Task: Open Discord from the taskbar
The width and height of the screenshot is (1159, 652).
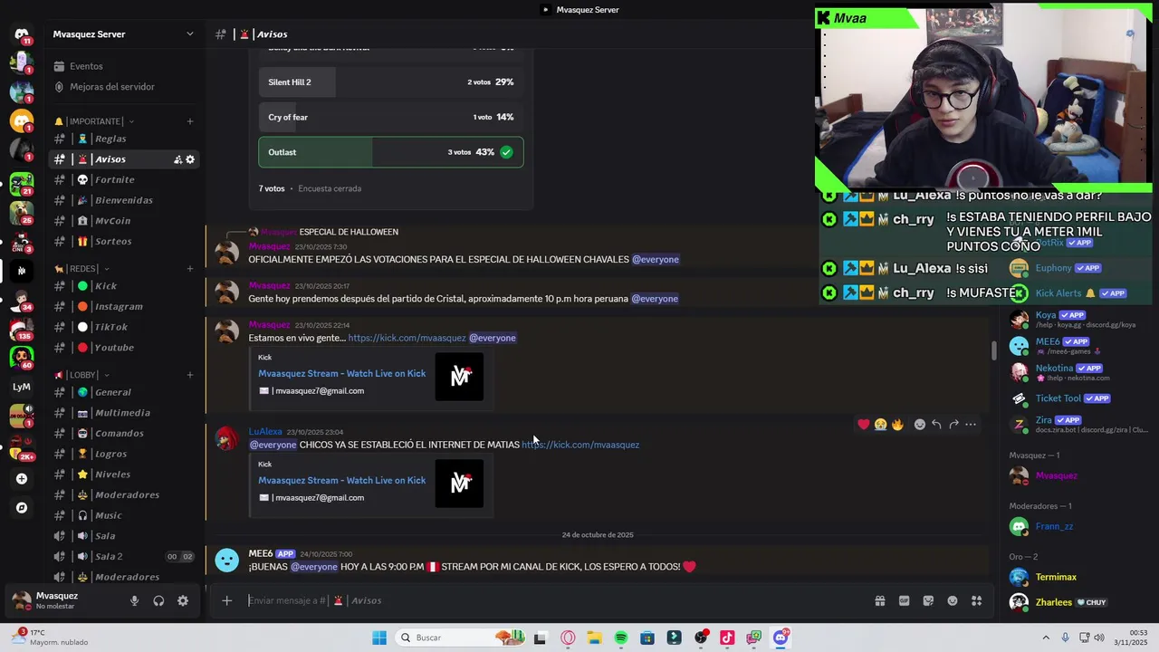Action: coord(781,638)
